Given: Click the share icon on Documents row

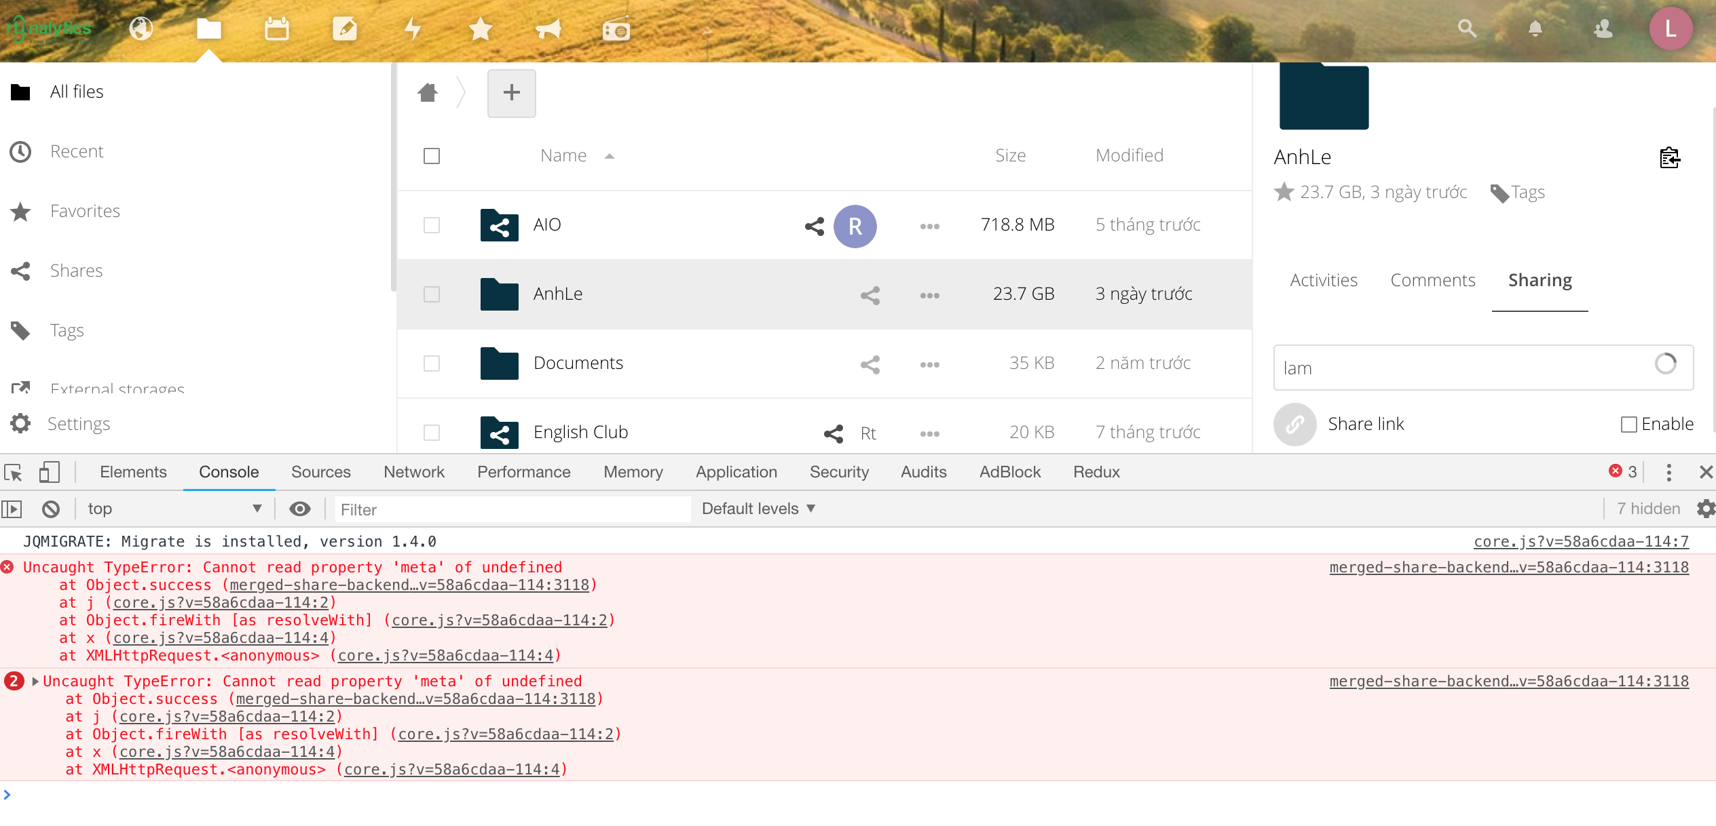Looking at the screenshot, I should click(x=870, y=364).
